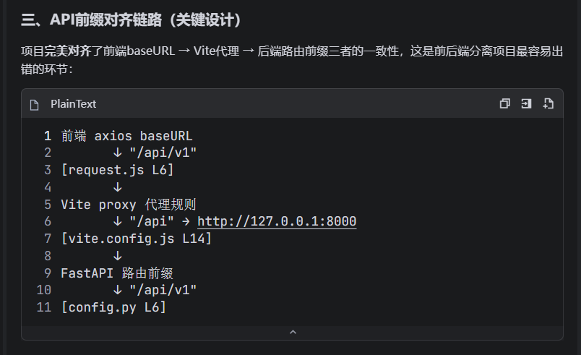This screenshot has width=581, height=355.
Task: Place cursor on 'Vite proxy 代理规则' line
Action: click(128, 205)
